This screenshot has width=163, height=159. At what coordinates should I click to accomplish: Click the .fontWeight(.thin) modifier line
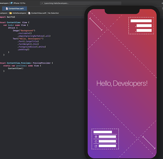coord(28,44)
